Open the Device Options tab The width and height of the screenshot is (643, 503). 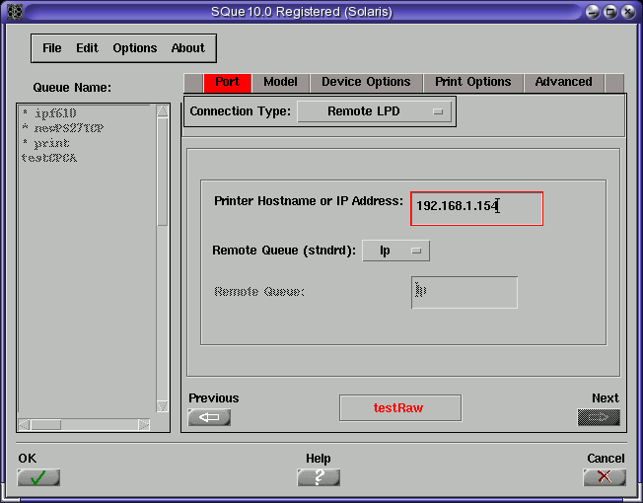366,82
